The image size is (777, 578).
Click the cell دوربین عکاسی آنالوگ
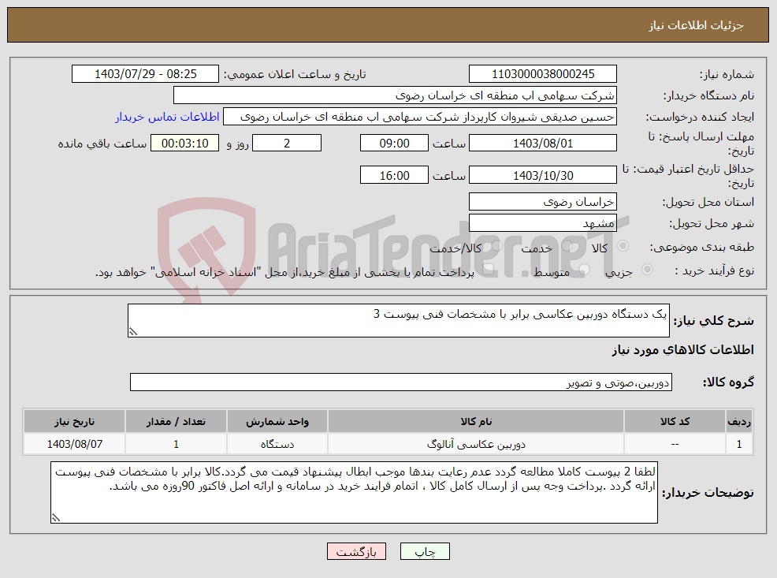pos(476,444)
